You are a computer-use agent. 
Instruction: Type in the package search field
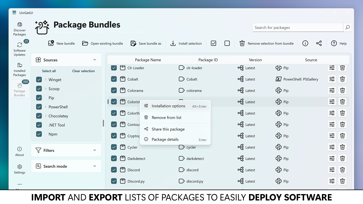298,27
